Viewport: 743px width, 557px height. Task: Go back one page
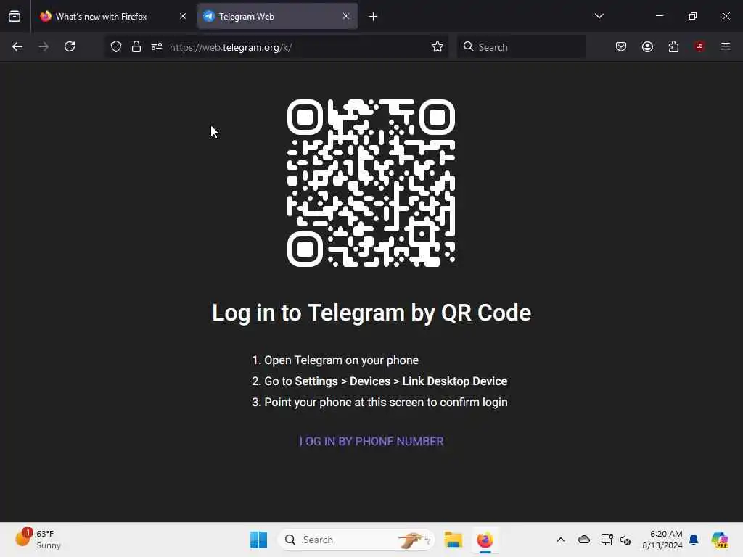(17, 46)
